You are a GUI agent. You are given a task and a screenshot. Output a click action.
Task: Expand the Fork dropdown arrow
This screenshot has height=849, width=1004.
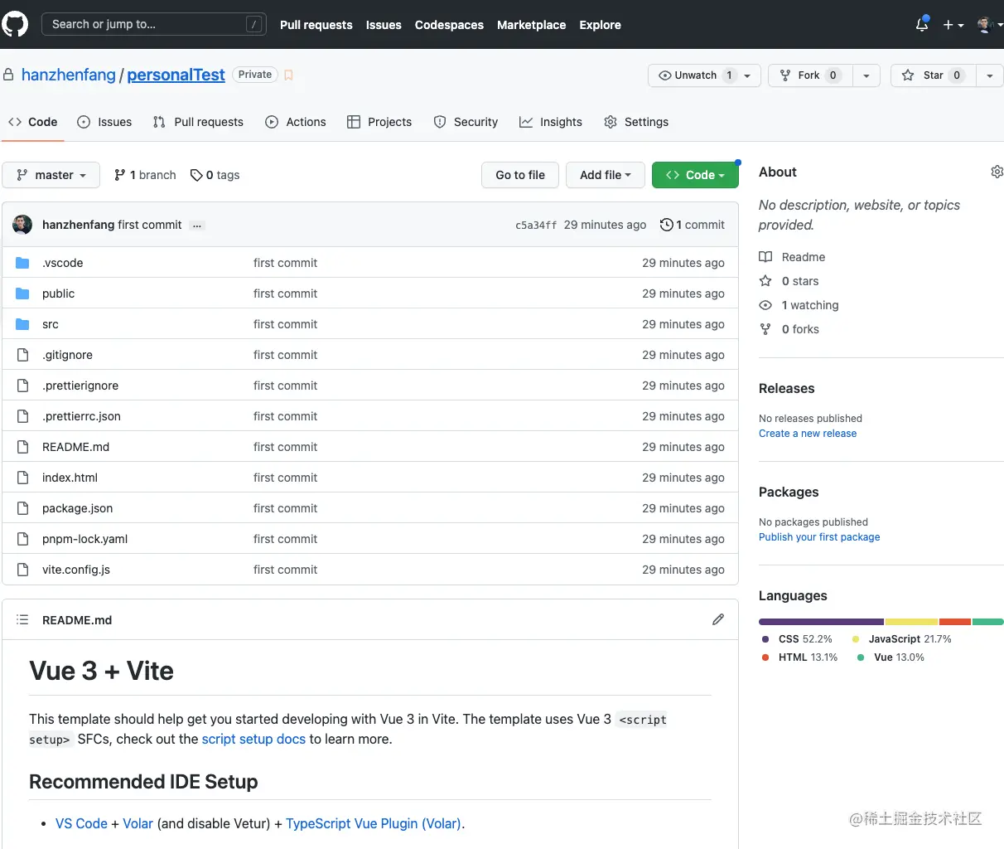866,75
